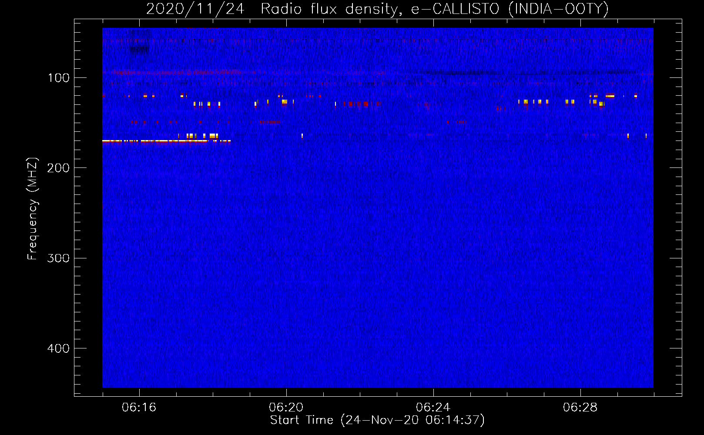The width and height of the screenshot is (704, 435).
Task: Click the 300 MHz frequency tick label
Action: point(59,258)
